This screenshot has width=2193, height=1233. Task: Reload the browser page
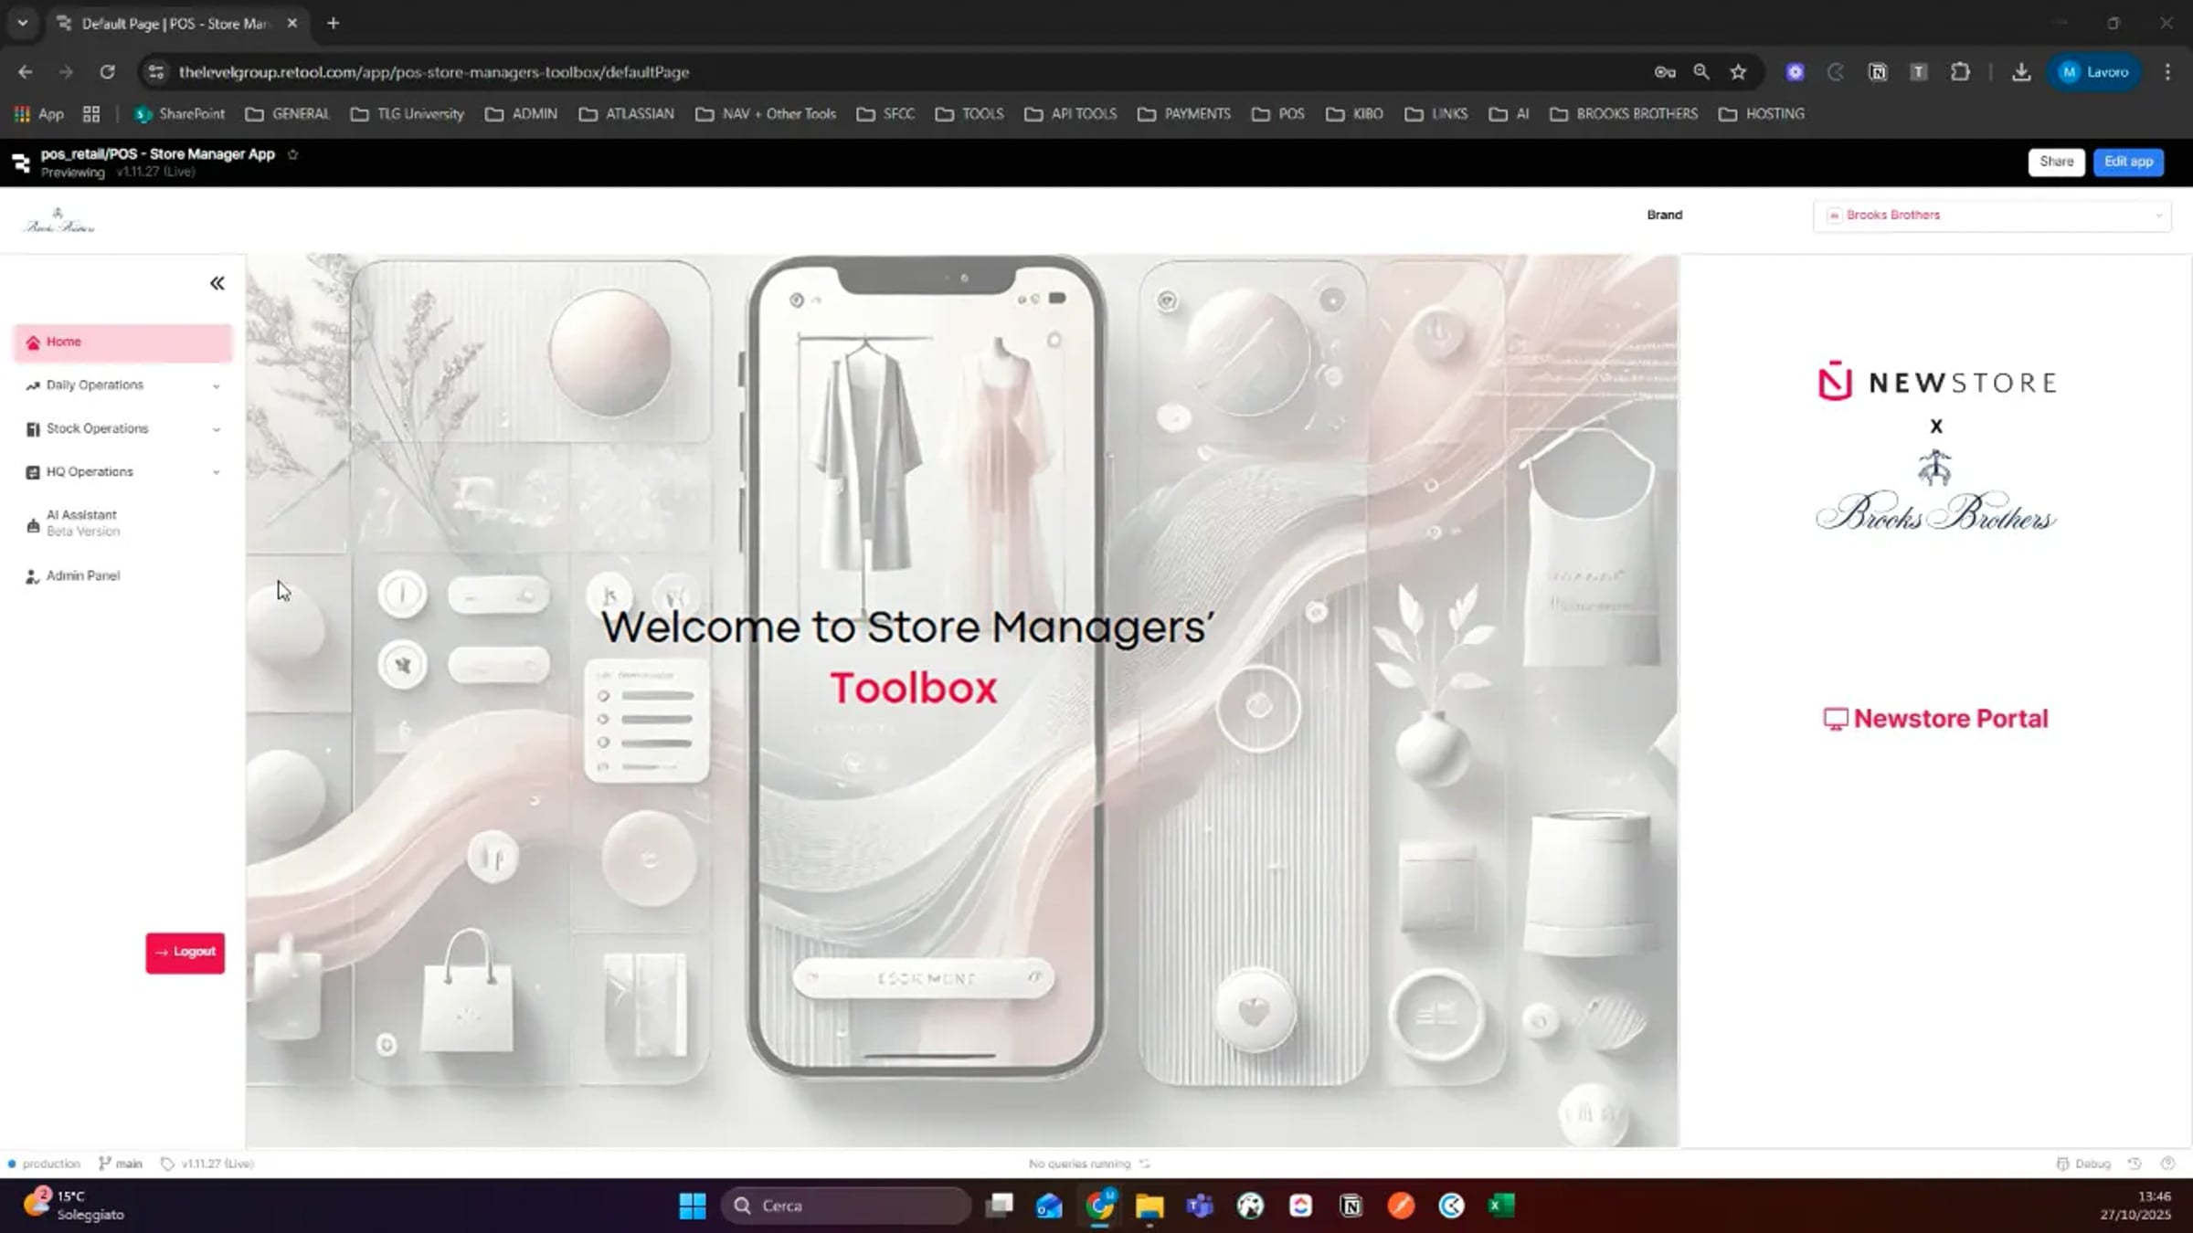(x=107, y=72)
